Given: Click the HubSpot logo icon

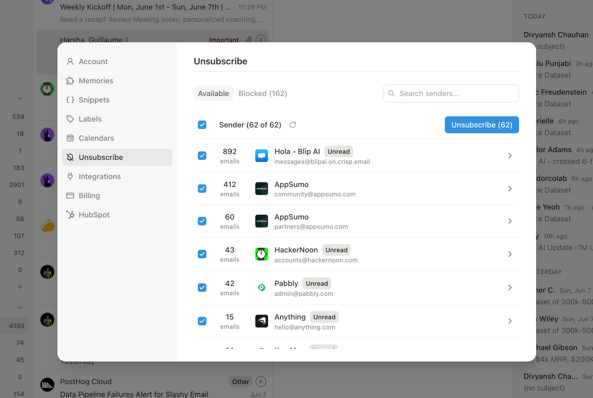Looking at the screenshot, I should pyautogui.click(x=70, y=215).
